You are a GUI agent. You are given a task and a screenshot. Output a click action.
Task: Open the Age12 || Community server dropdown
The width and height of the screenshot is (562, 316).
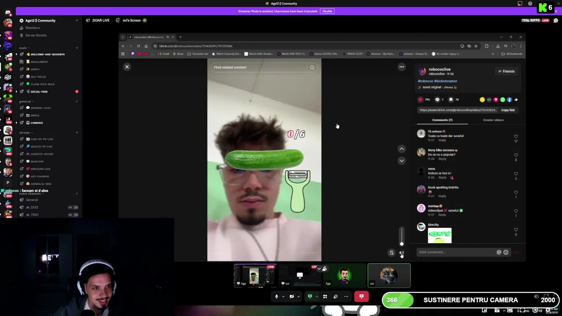(x=76, y=20)
